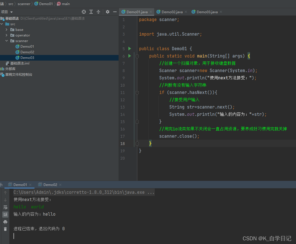The width and height of the screenshot is (296, 244).
Task: Expand the base folder
Action: click(7, 30)
